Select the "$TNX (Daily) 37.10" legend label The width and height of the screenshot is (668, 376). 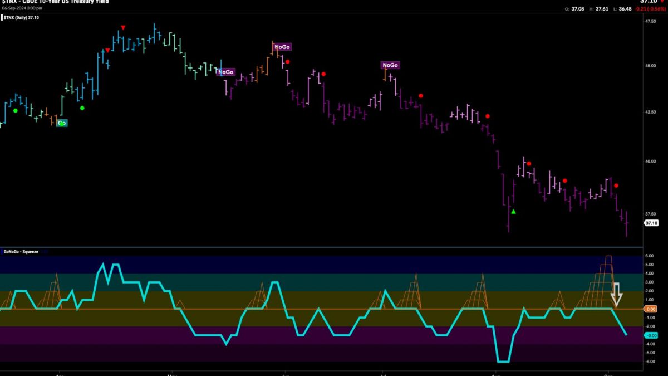point(22,18)
